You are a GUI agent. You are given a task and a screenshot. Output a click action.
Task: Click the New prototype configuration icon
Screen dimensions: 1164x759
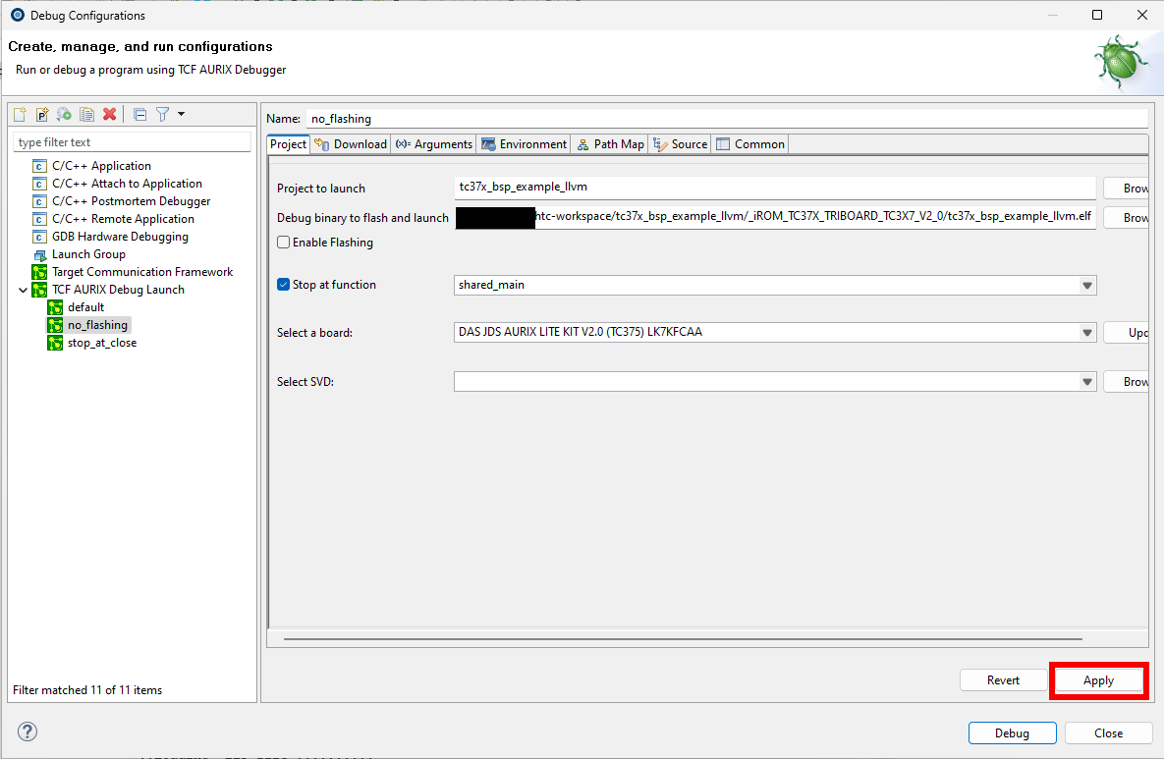42,115
